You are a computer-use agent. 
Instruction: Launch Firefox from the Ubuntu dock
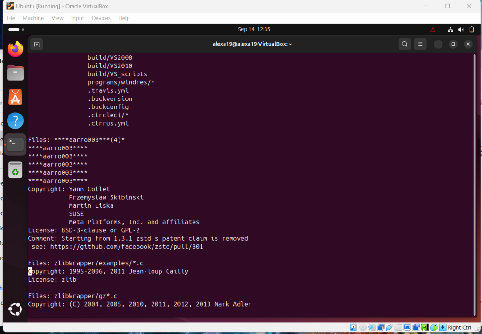click(15, 49)
